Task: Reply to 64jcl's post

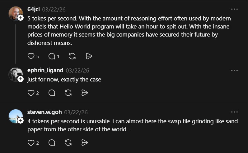Action: (52, 56)
